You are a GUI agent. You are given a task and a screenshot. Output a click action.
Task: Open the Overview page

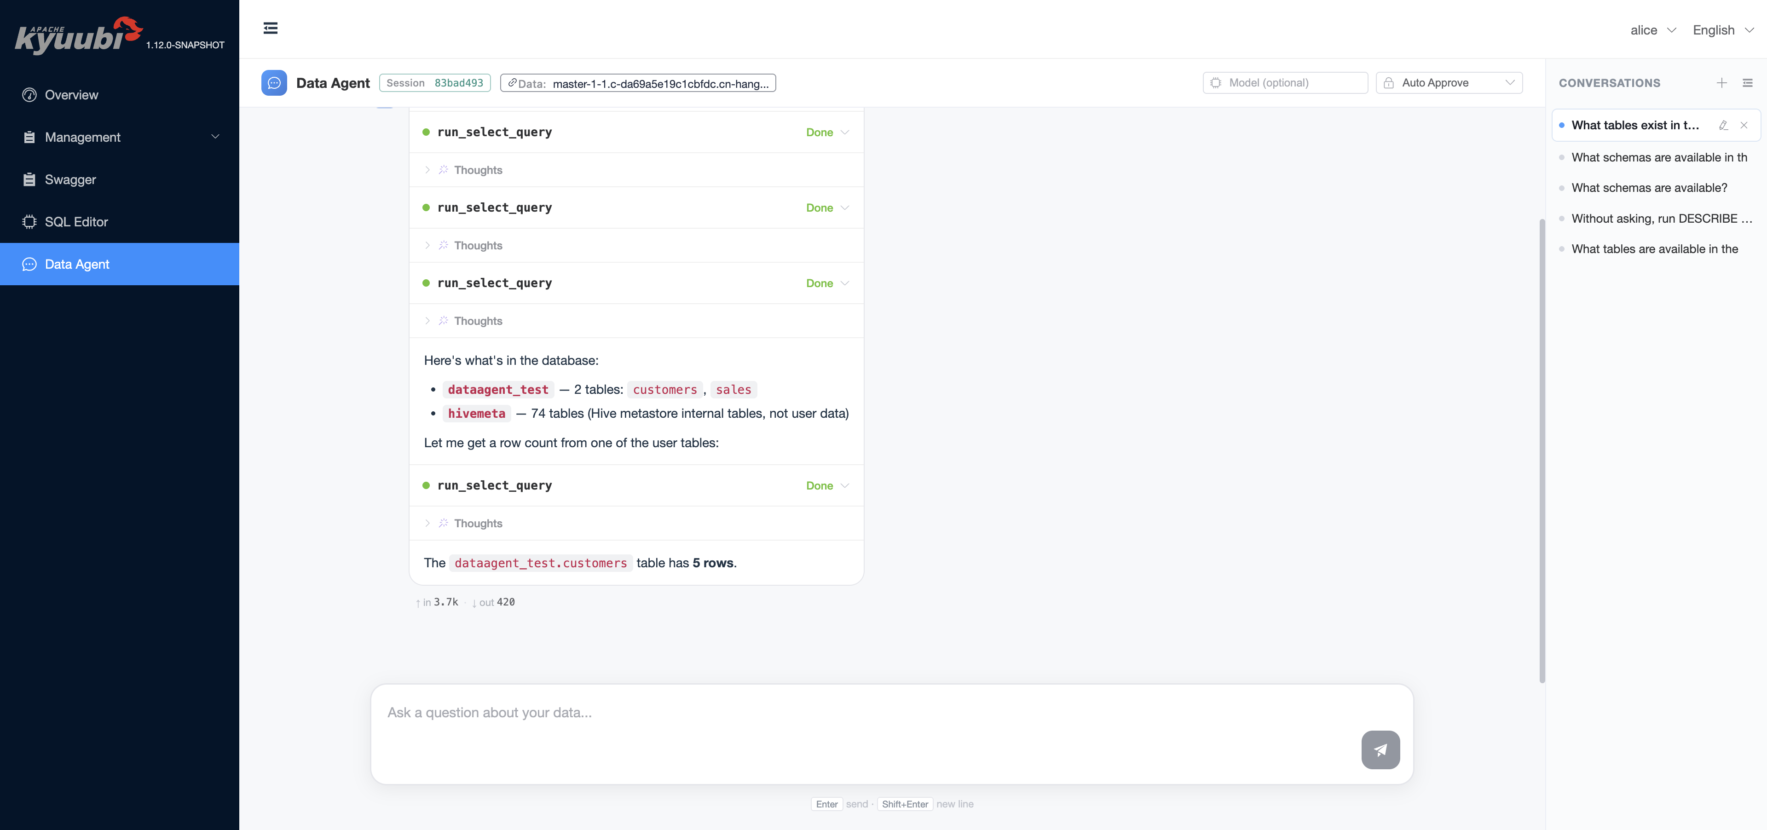pos(119,95)
